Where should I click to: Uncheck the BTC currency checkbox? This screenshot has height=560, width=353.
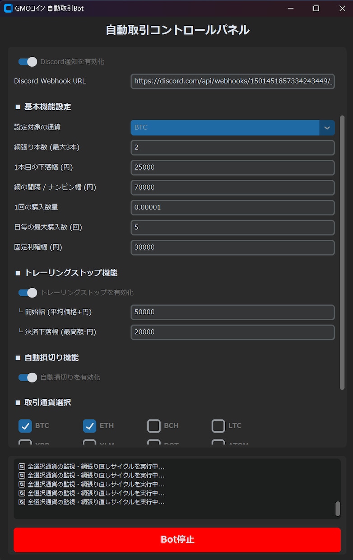[x=25, y=426]
